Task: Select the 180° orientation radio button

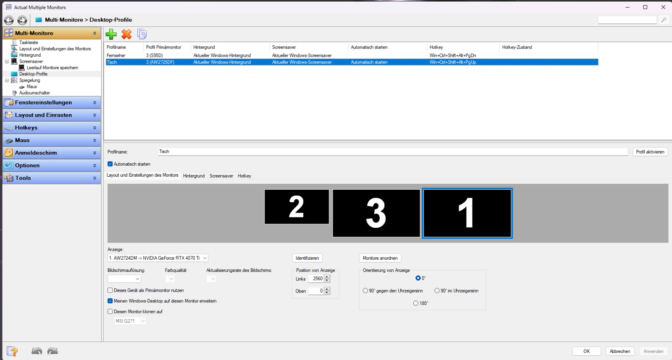Action: [416, 303]
